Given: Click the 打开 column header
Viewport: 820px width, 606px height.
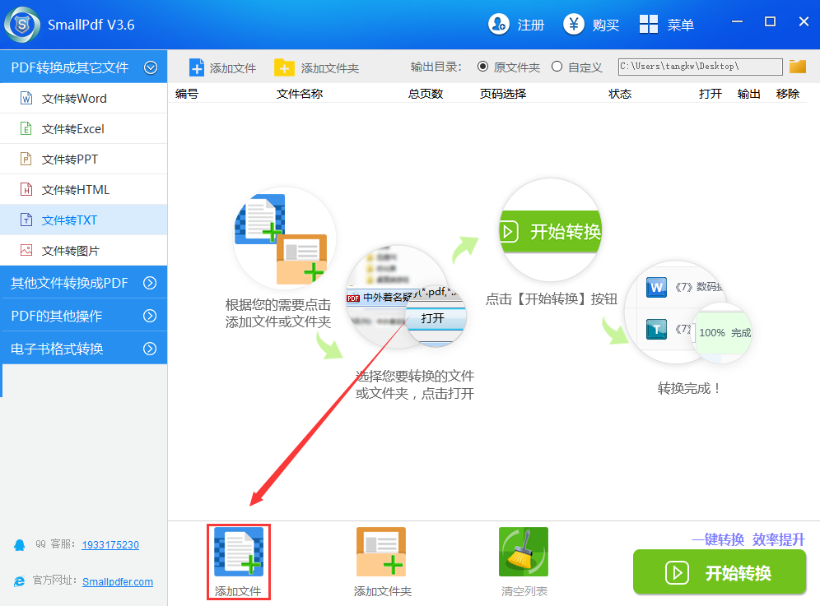Looking at the screenshot, I should click(x=711, y=94).
